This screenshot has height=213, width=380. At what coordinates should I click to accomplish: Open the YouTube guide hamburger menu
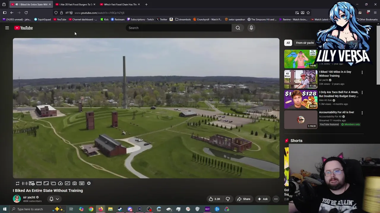click(x=7, y=28)
